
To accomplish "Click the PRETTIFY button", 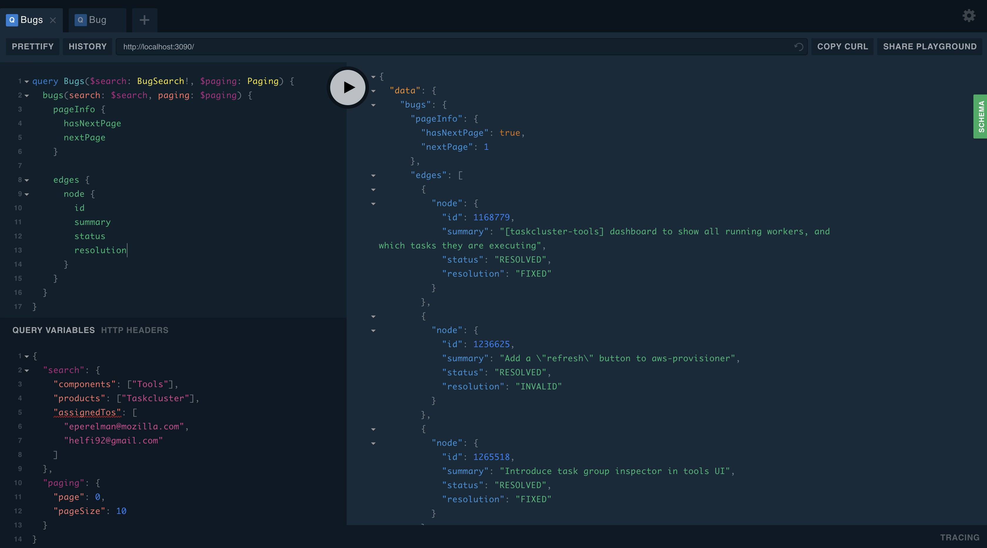I will (x=33, y=47).
